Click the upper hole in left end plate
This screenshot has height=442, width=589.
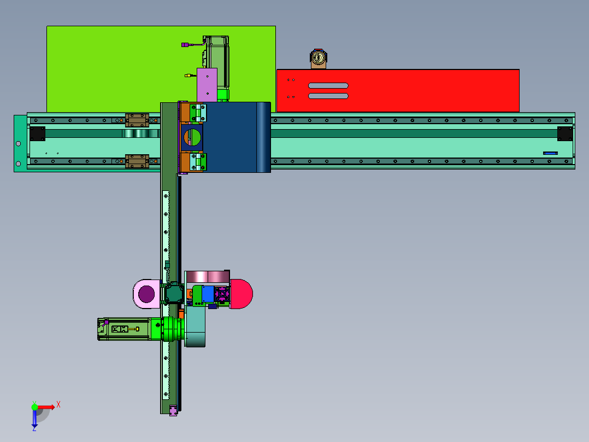pos(18,144)
